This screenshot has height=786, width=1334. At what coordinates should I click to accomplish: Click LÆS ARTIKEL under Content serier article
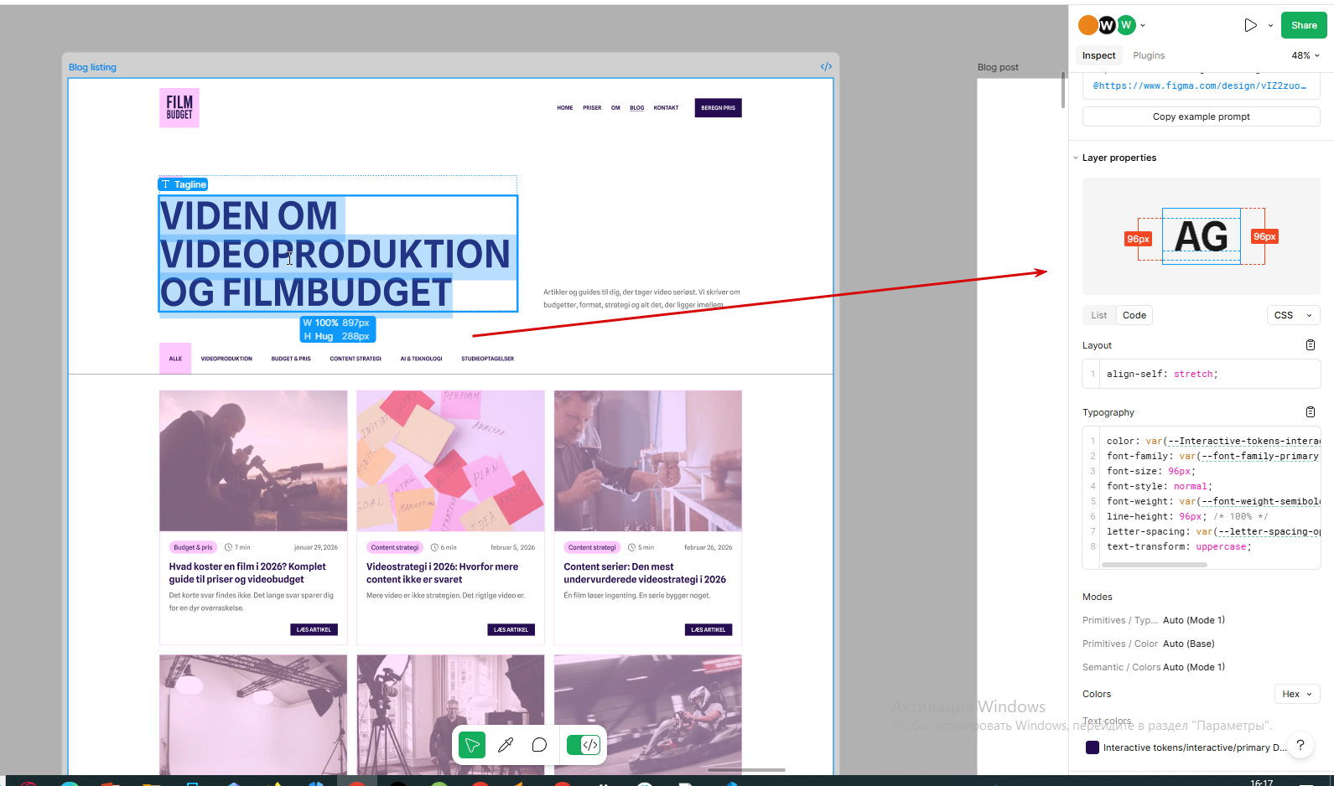pyautogui.click(x=709, y=629)
